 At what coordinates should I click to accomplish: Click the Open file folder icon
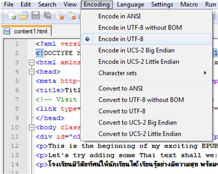[24, 15]
